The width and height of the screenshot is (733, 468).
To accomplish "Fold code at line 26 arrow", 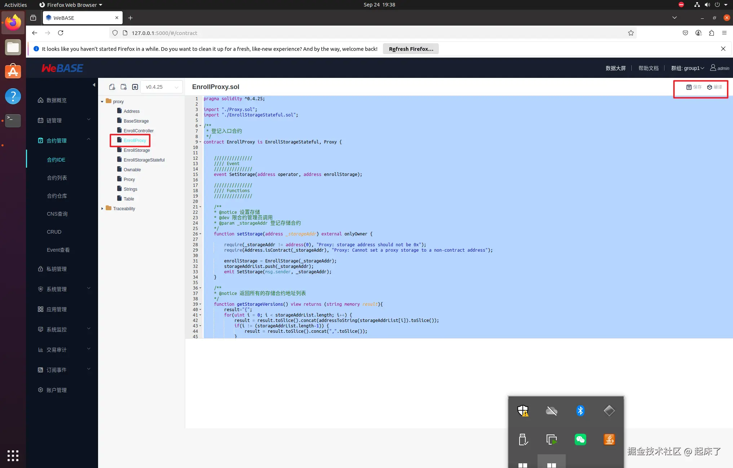I will click(x=200, y=234).
